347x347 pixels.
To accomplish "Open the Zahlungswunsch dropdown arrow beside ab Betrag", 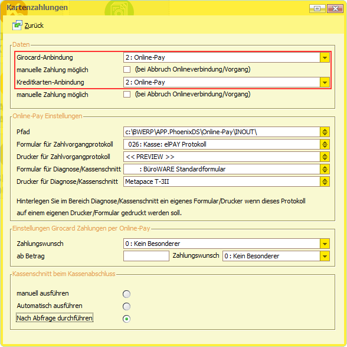I will coord(325,257).
